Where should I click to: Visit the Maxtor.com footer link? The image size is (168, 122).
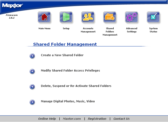coord(72,119)
